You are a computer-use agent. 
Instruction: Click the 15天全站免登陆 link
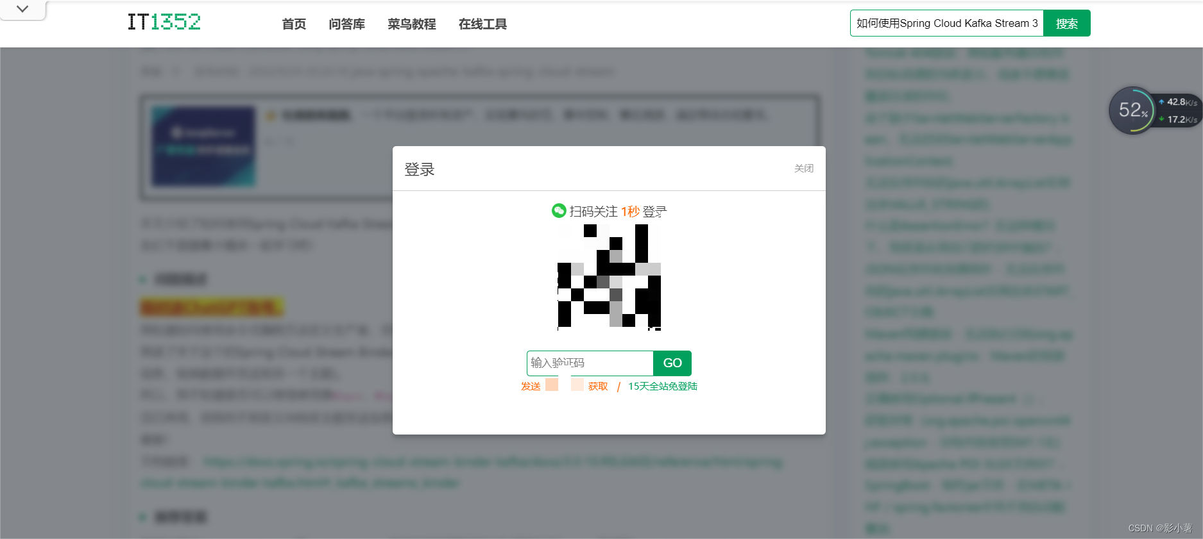pyautogui.click(x=663, y=386)
